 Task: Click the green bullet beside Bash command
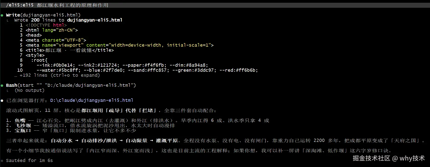[x=2, y=86]
